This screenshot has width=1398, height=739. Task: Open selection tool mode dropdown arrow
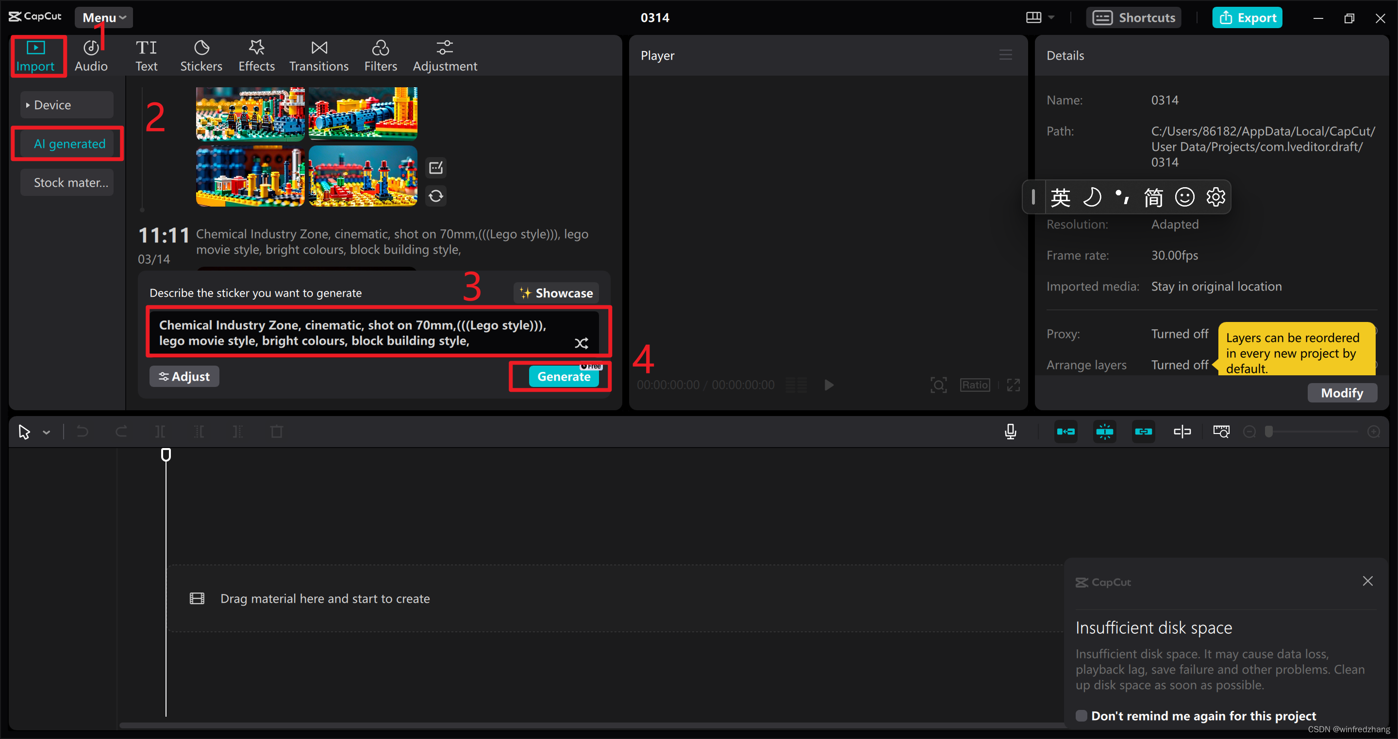47,433
